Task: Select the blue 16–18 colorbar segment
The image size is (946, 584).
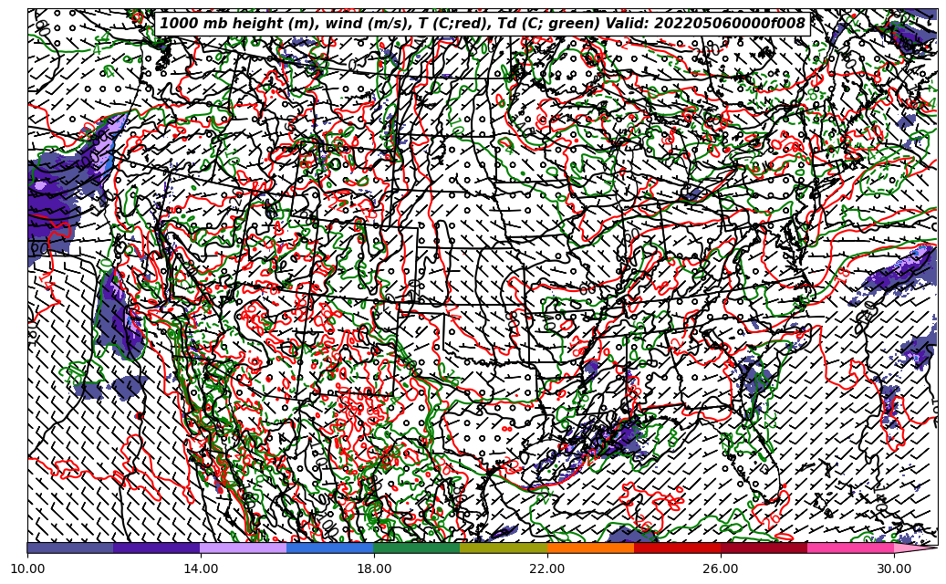Action: (x=330, y=547)
